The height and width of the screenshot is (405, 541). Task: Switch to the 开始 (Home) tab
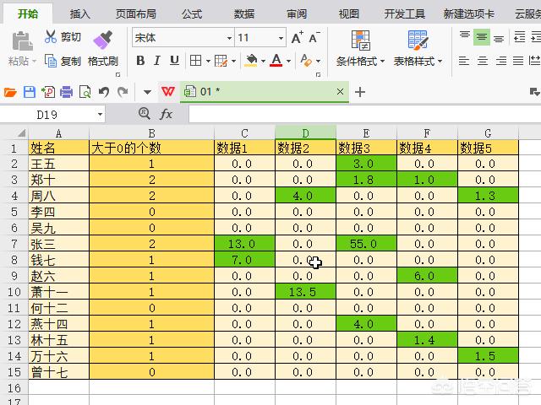28,13
